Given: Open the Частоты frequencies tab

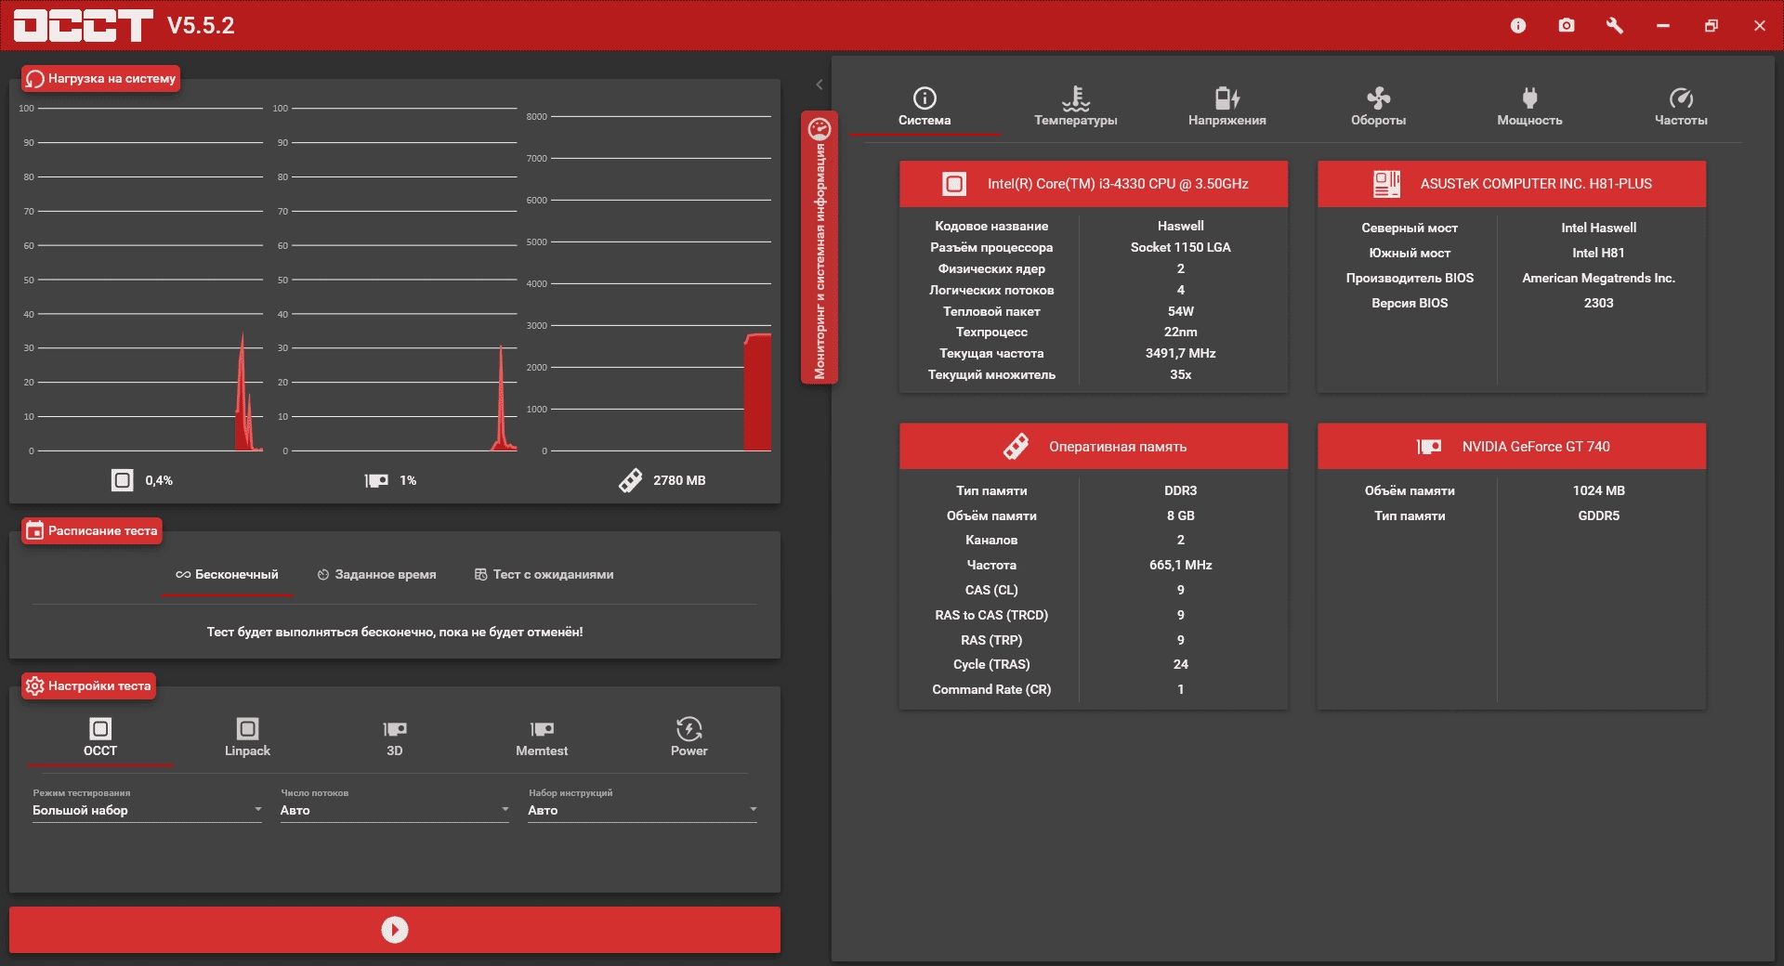Looking at the screenshot, I should (x=1681, y=107).
